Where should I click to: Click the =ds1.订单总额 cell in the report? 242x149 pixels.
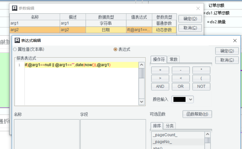tap(216, 13)
